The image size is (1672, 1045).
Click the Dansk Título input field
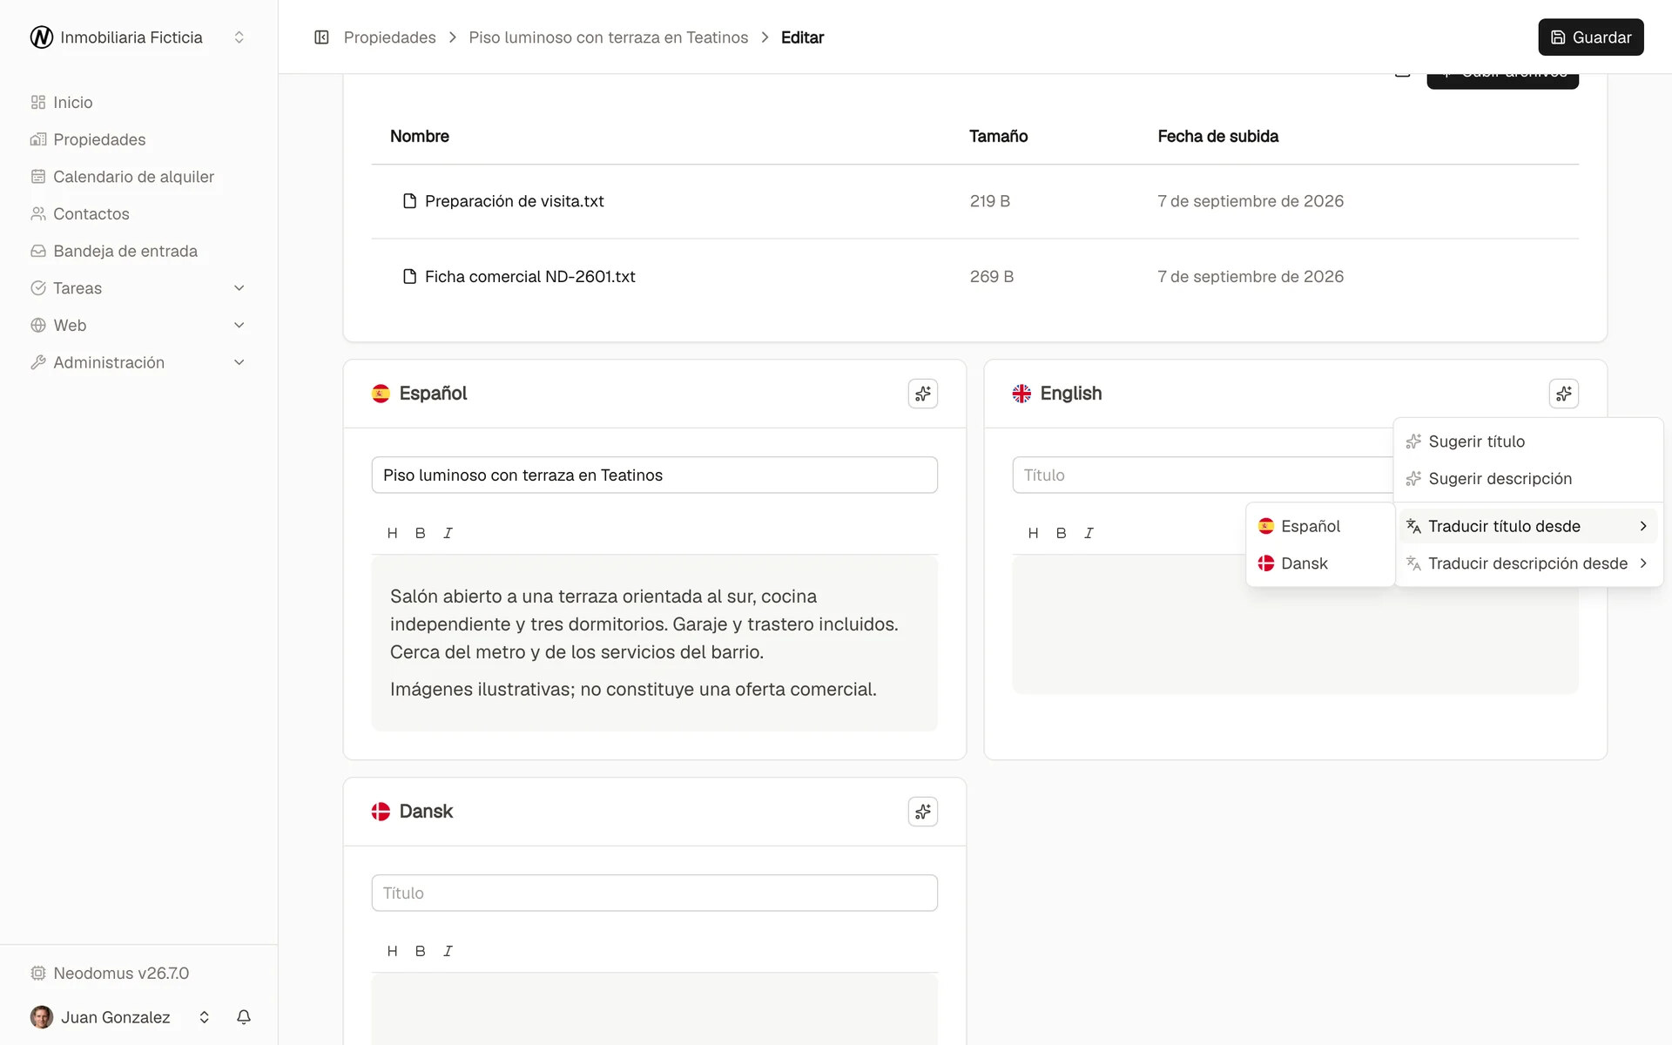point(654,893)
